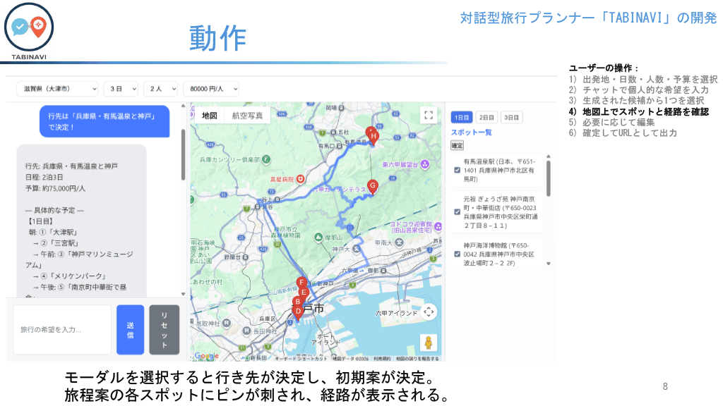
Task: Select the 東六甲展望台 marker
Action: click(424, 164)
